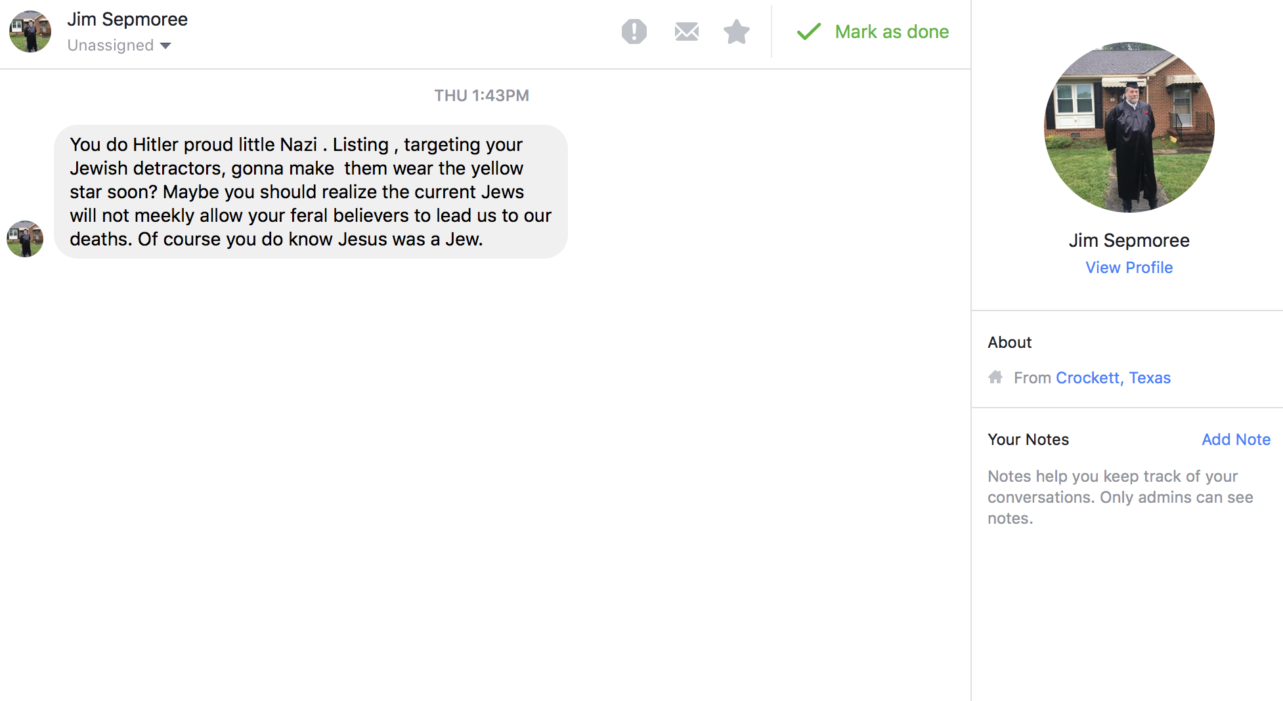Click Jim Sepmoree name in sidebar
This screenshot has height=701, width=1283.
pos(1129,240)
